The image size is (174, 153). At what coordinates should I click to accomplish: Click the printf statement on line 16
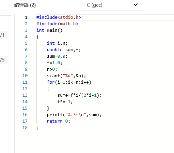point(74,115)
